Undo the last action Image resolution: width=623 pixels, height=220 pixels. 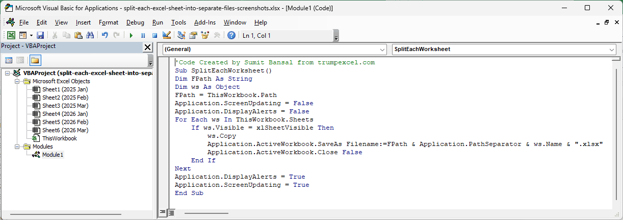(x=105, y=35)
